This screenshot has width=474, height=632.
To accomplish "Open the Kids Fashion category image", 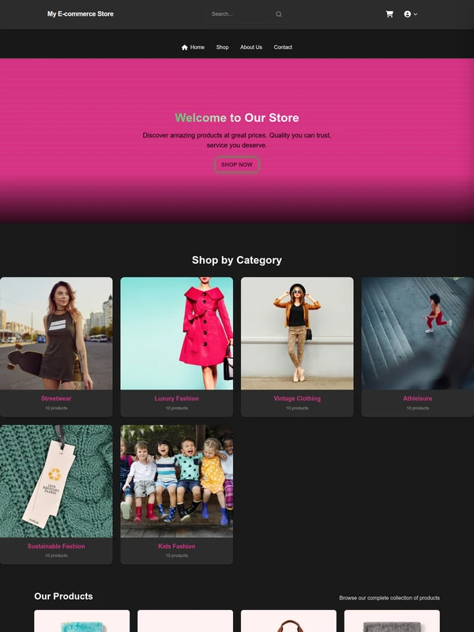I will pyautogui.click(x=176, y=481).
